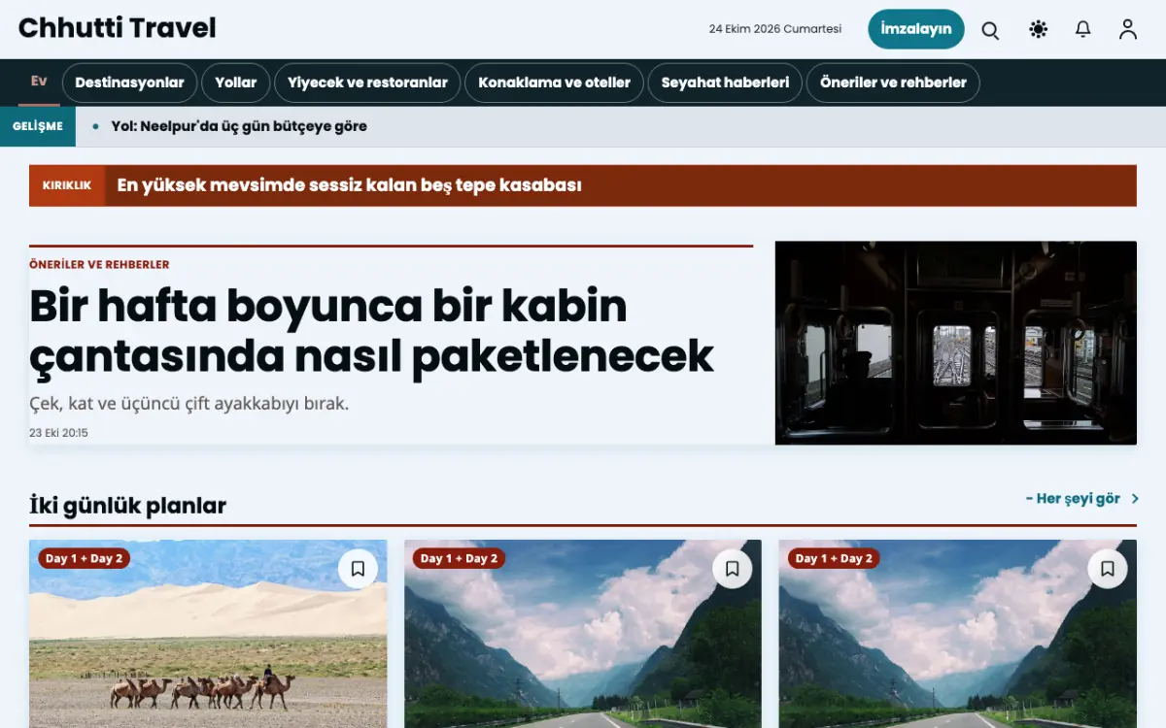Click Day 1 + Day 2 badge on camel card
Screen dimensions: 1166x728
click(85, 558)
